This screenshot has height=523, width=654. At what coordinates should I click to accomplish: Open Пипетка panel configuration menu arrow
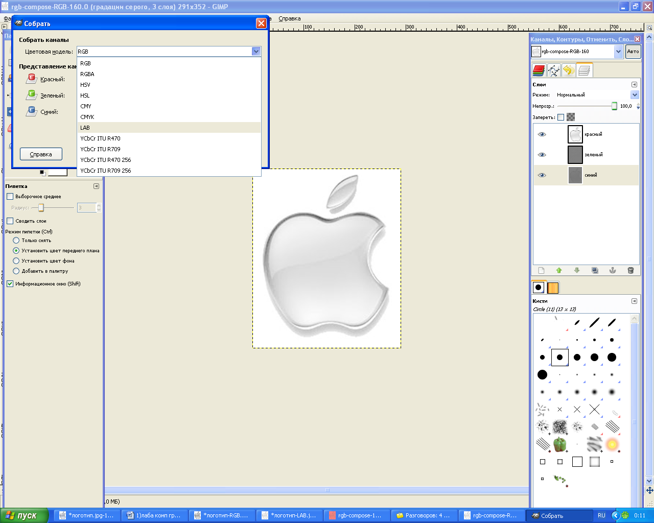[96, 186]
